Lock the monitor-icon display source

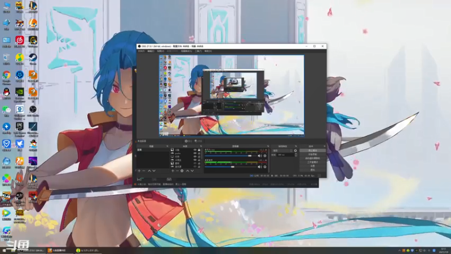coord(199,156)
